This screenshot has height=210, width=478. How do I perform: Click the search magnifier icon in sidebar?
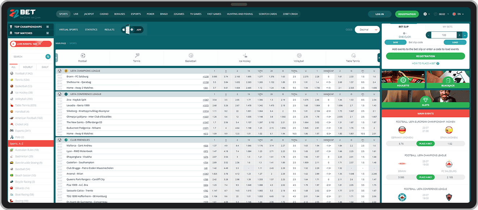point(48,56)
